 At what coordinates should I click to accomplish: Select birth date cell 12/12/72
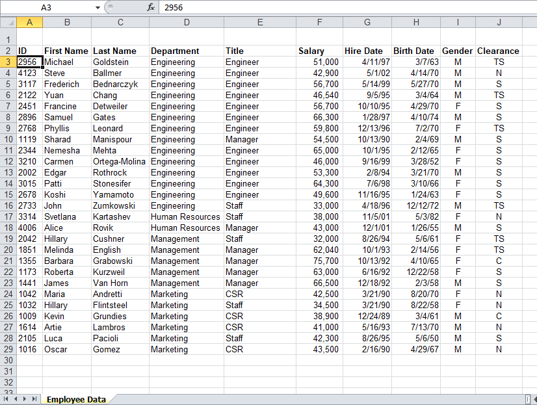pos(416,206)
